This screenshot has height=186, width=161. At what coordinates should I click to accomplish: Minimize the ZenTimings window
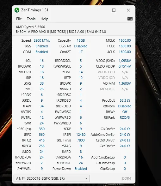(x=99, y=10)
